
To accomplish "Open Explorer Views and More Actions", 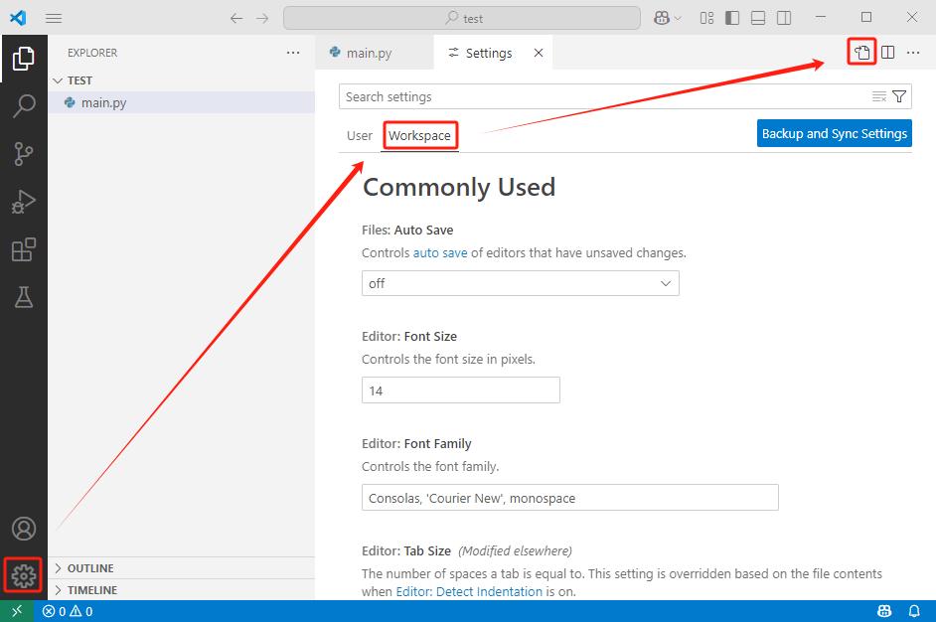I will pos(293,53).
